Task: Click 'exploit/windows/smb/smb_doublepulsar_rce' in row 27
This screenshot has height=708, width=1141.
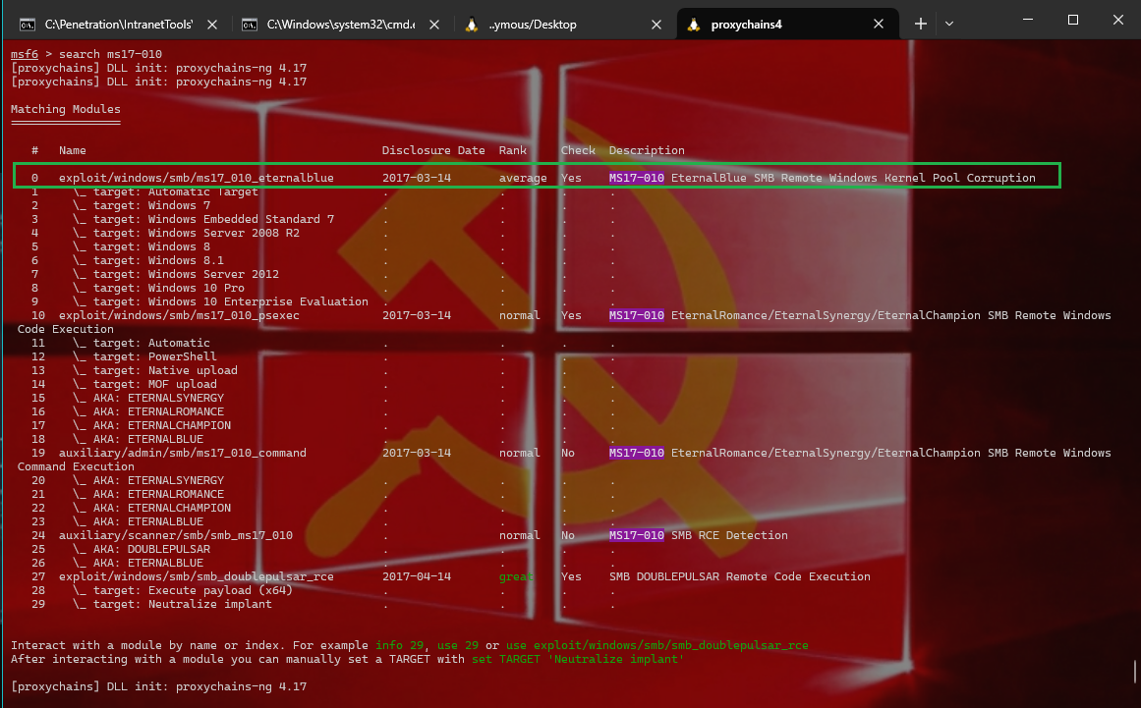Action: point(197,576)
